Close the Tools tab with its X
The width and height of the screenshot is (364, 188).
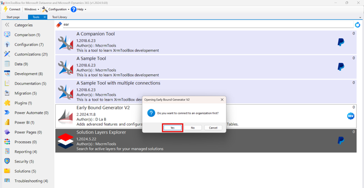point(45,17)
